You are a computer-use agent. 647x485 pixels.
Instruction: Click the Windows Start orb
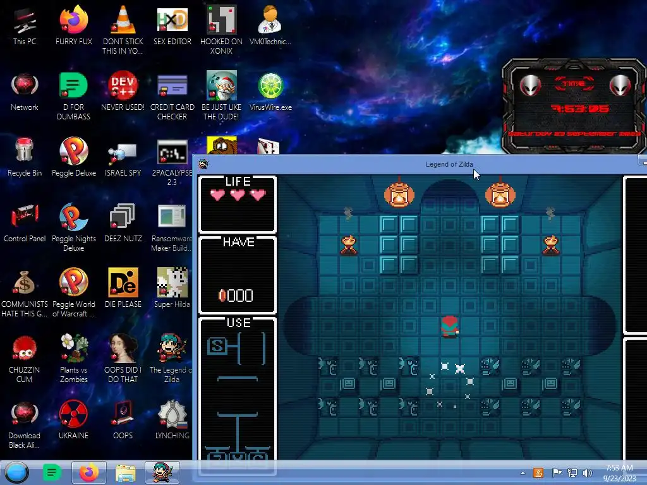(x=17, y=472)
